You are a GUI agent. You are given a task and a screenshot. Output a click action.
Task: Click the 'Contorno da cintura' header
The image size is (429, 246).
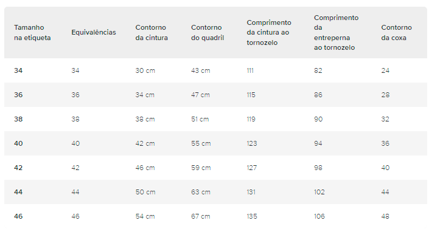click(x=152, y=32)
